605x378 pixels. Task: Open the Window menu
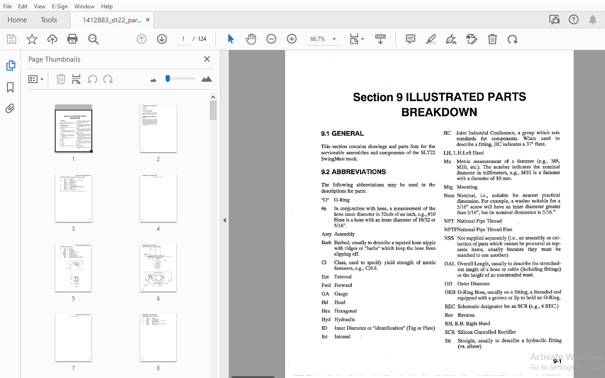coord(84,6)
